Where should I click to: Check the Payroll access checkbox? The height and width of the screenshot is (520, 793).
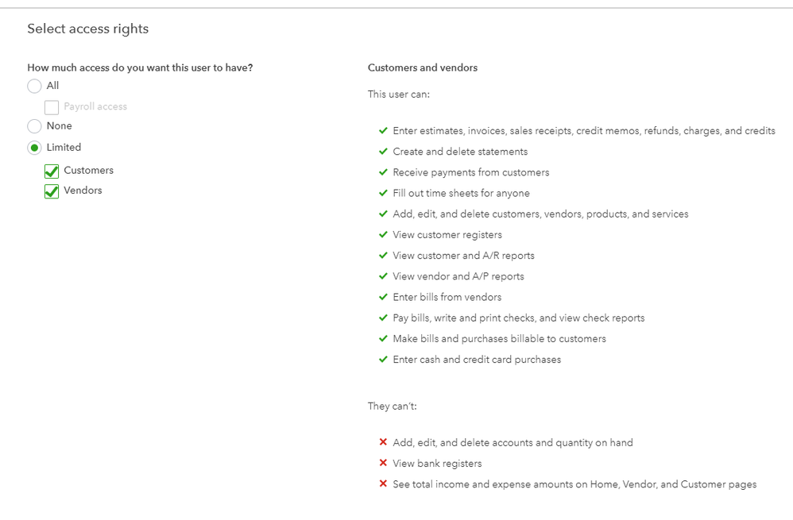[52, 107]
